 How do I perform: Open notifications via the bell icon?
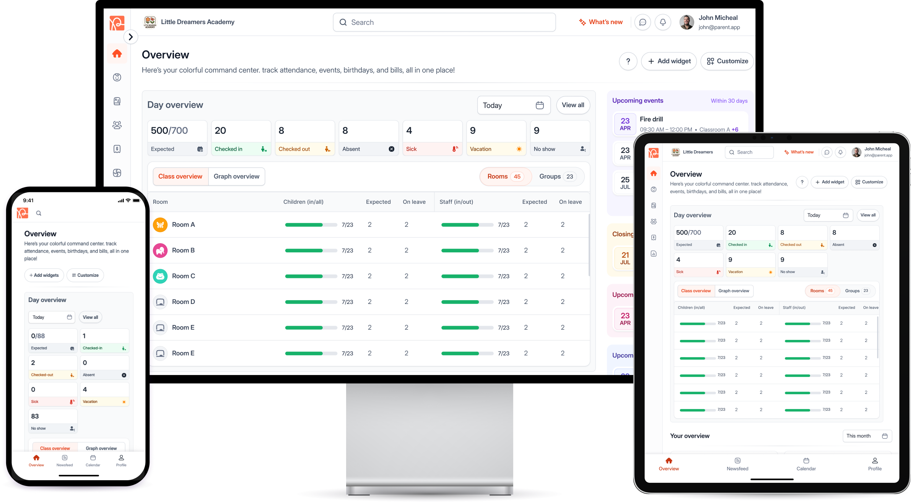[x=663, y=22]
